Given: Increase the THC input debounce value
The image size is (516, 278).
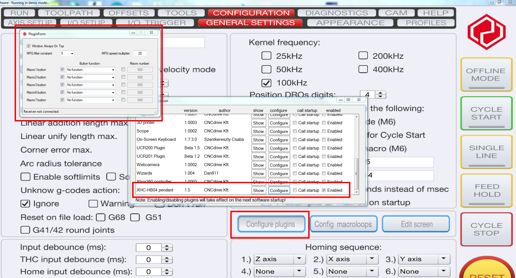Looking at the screenshot, I should pos(167,258).
